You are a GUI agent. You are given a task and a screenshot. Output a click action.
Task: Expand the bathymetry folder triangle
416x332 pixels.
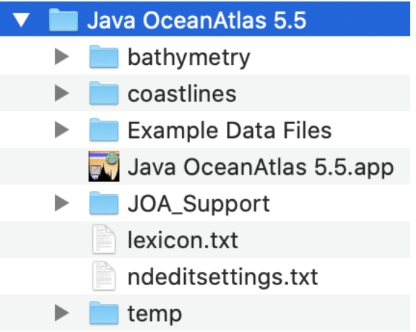click(62, 57)
